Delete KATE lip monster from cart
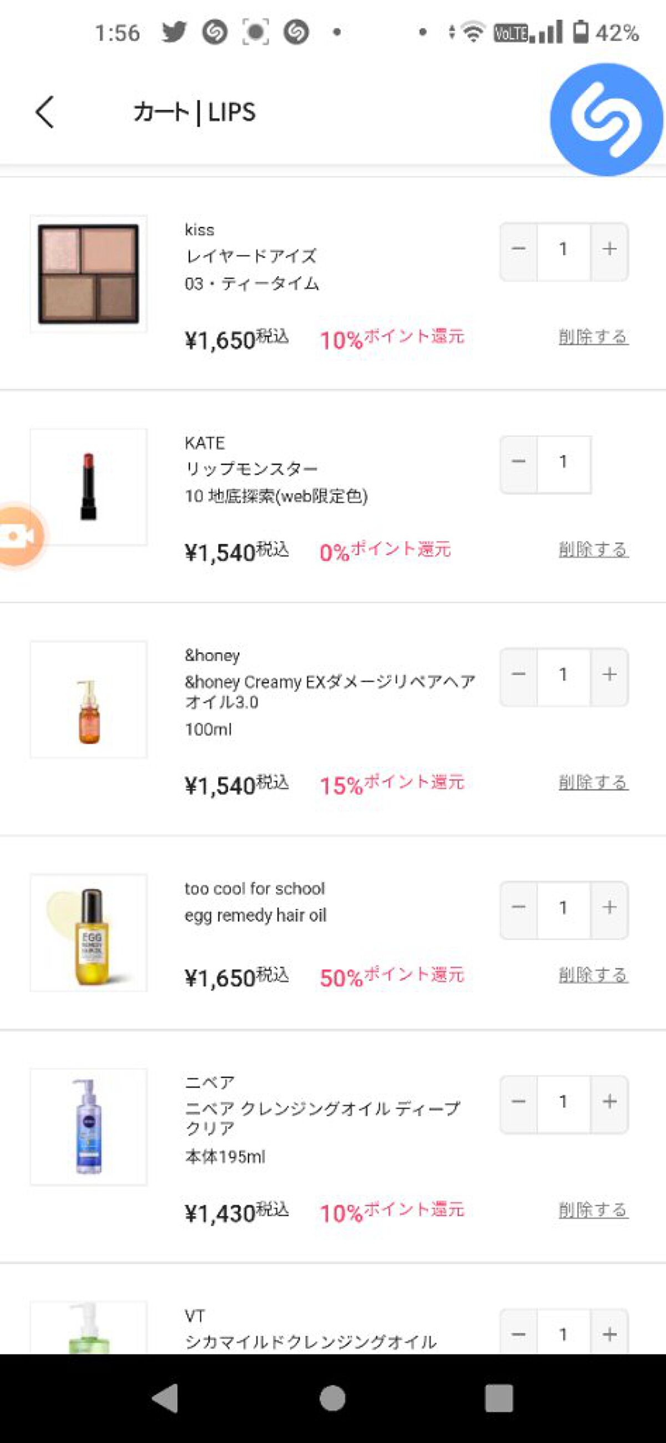Screen dimensions: 666x1443 pyautogui.click(x=593, y=550)
